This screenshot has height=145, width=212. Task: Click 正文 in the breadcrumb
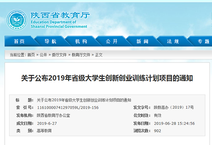click(99, 55)
